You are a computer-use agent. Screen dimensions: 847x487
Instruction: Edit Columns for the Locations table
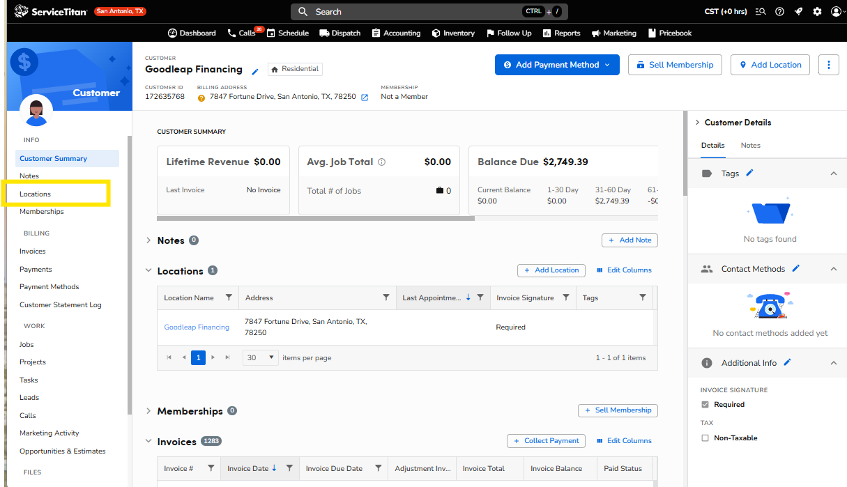tap(623, 270)
